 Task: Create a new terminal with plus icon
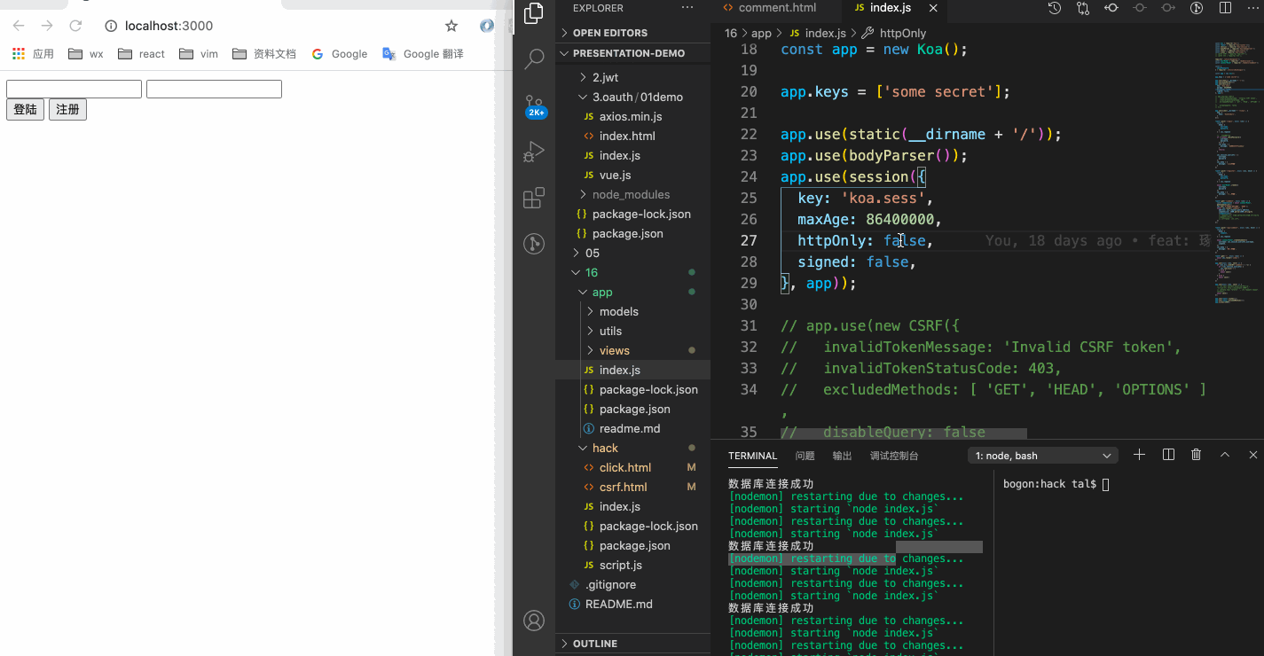point(1140,455)
